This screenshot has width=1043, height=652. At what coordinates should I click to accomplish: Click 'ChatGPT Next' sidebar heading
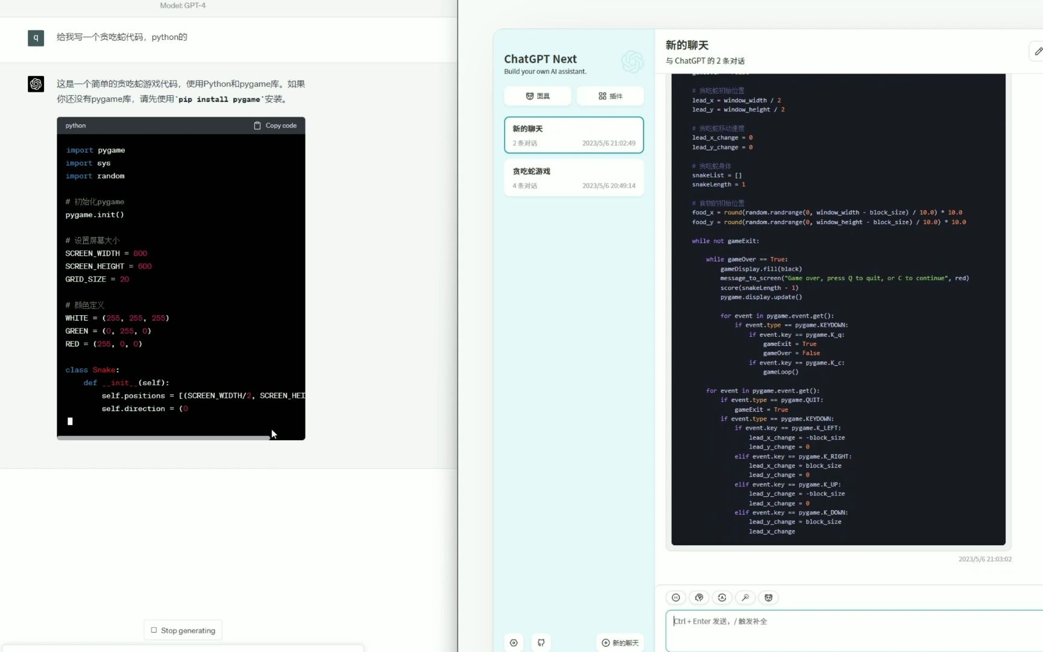point(540,59)
